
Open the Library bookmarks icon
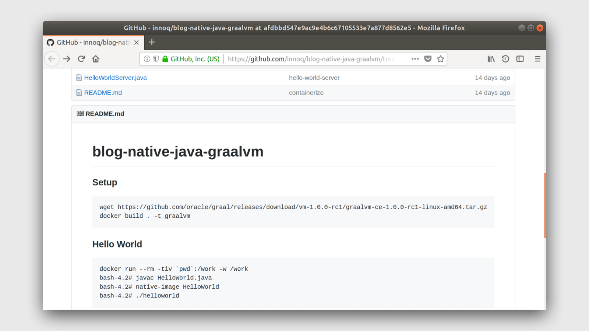(491, 59)
